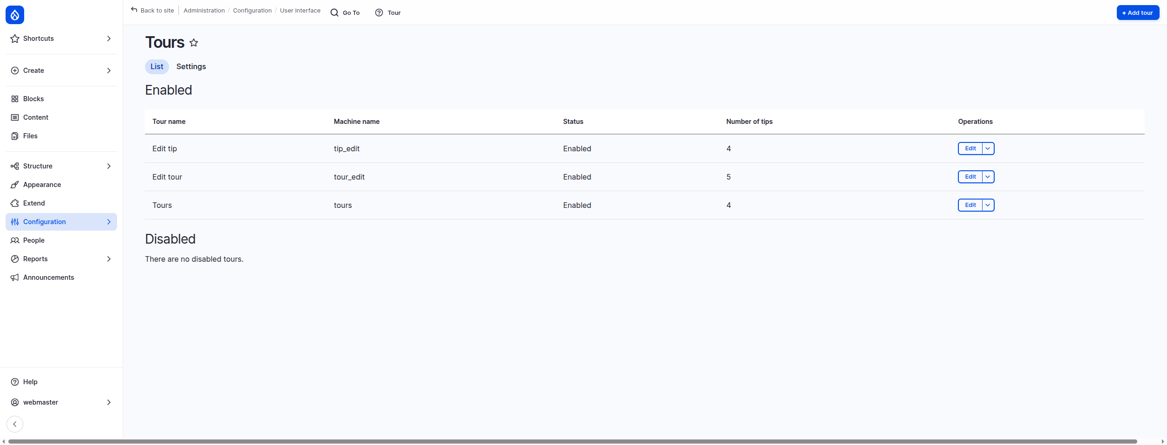Click Edit button for tours machine name
1167x445 pixels.
coord(970,205)
